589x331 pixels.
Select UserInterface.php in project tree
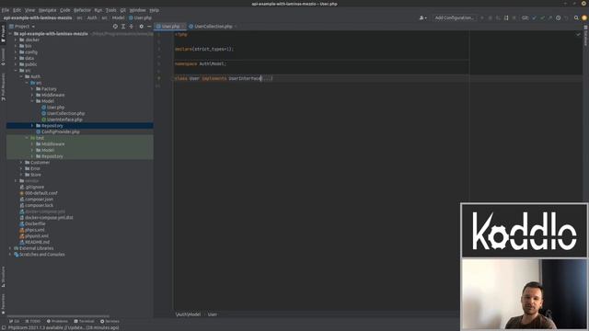(x=64, y=120)
